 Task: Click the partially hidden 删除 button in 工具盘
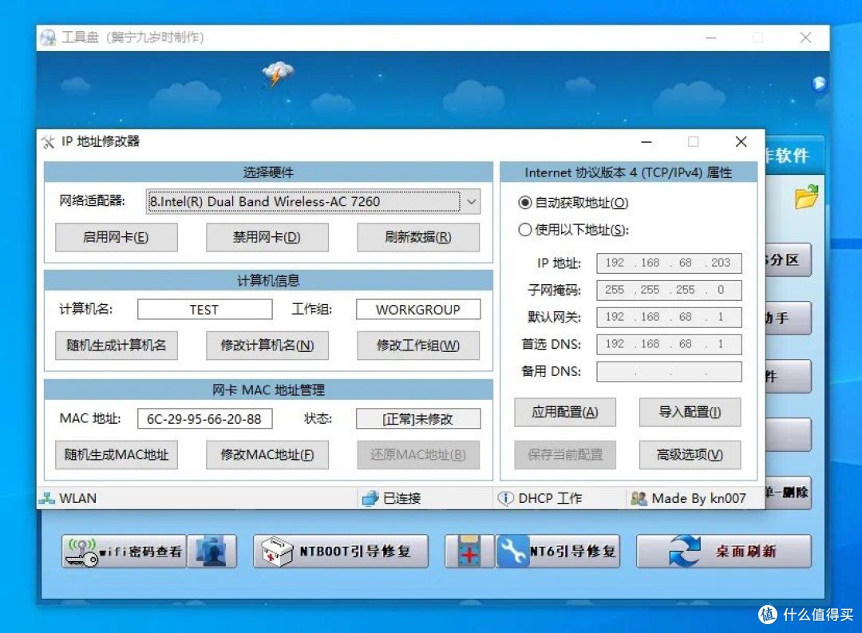(x=788, y=493)
